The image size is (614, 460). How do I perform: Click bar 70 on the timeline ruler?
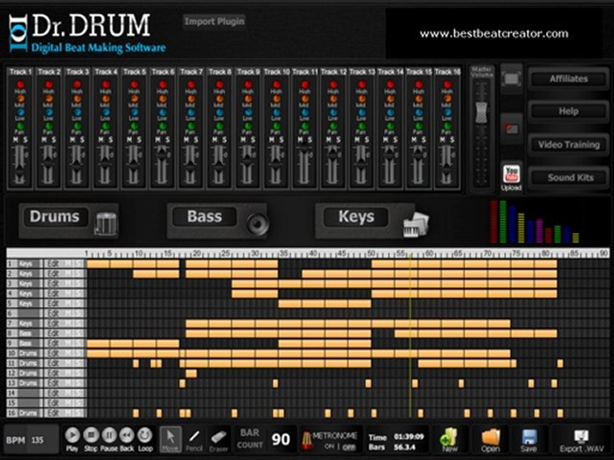[487, 254]
